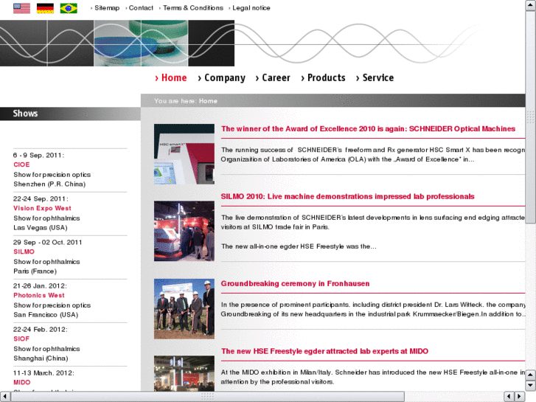Screen dimensions: 536x402
Task: Click the vertical scrollbar down arrow
Action: (x=531, y=386)
